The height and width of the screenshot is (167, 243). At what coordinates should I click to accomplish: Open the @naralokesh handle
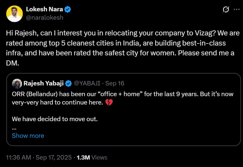pos(44,18)
